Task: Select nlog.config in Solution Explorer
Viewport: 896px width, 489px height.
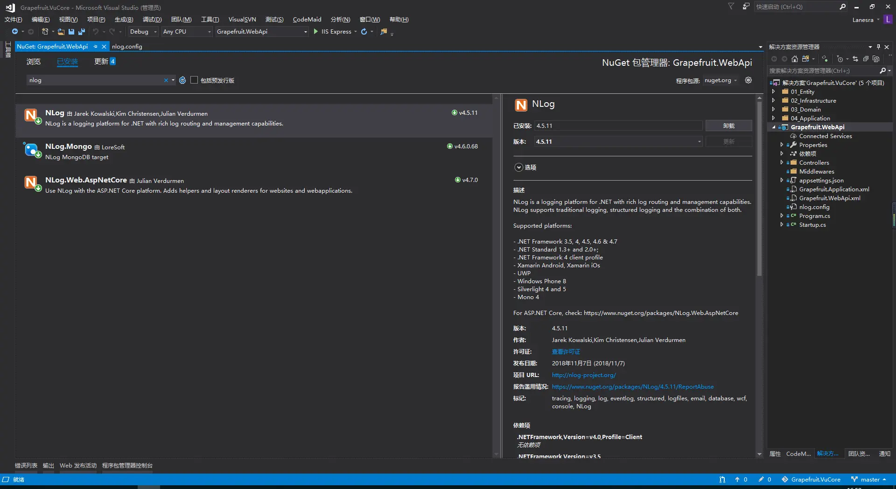Action: click(x=814, y=207)
